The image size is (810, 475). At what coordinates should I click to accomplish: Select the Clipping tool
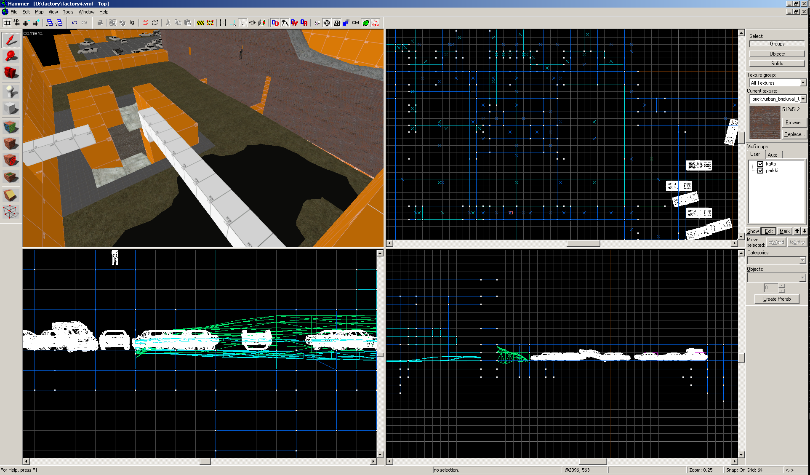(11, 195)
